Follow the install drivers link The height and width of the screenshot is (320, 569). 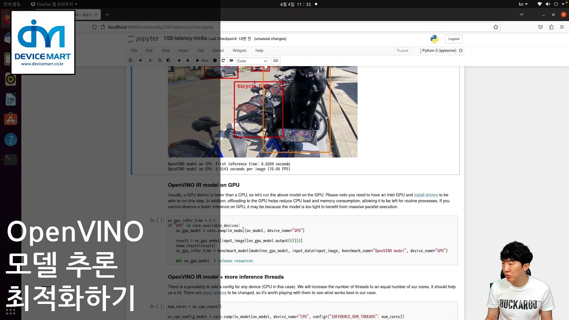click(x=426, y=195)
